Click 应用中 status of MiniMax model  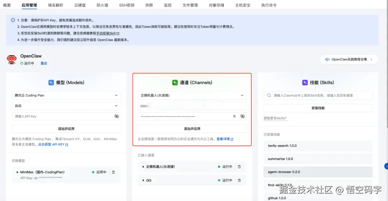pos(99,172)
